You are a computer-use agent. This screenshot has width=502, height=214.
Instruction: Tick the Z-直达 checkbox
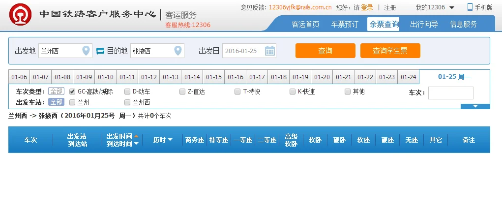182,92
